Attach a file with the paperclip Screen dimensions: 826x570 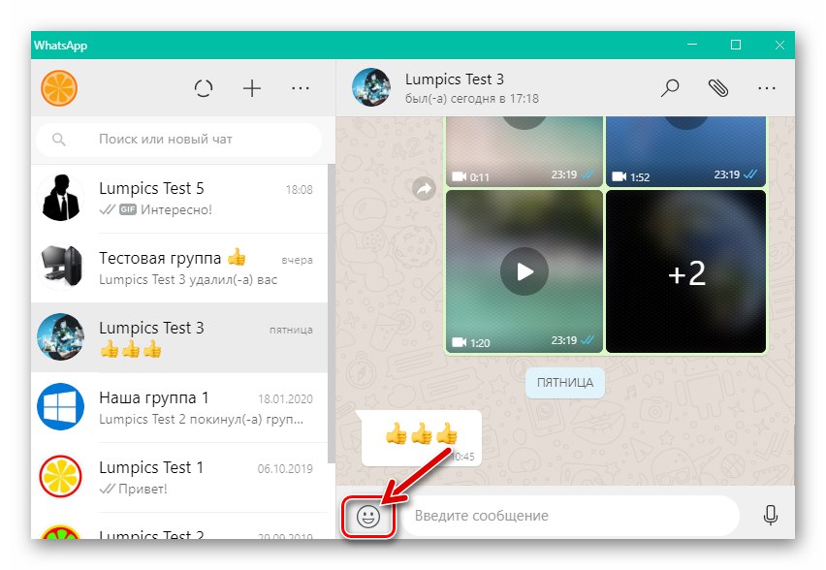tap(718, 87)
